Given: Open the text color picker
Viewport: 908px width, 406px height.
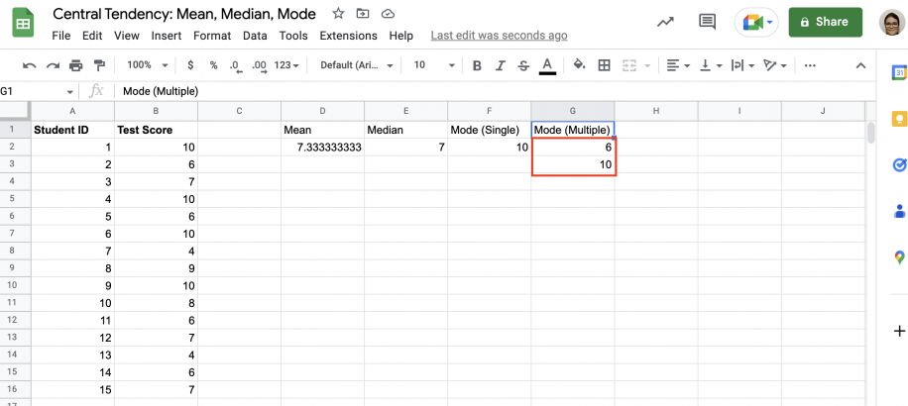Looking at the screenshot, I should 547,66.
